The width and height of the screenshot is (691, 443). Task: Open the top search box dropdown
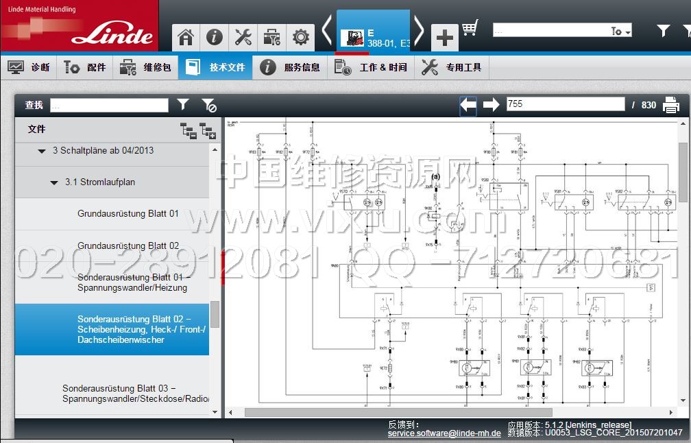pyautogui.click(x=620, y=31)
